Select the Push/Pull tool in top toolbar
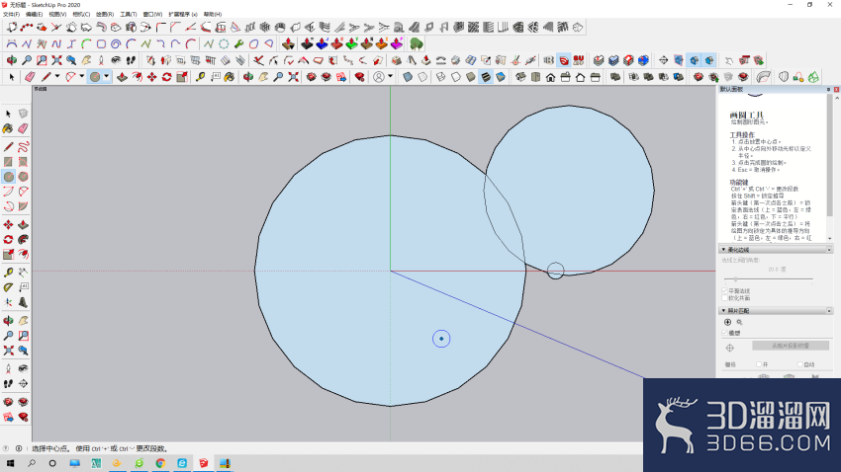 point(123,77)
